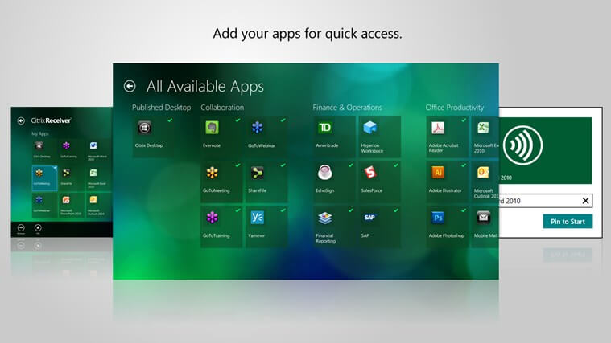The height and width of the screenshot is (343, 611).
Task: Select the Microsoft Outlook icon in All Available Apps
Action: (x=483, y=173)
